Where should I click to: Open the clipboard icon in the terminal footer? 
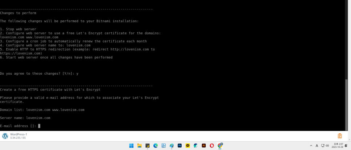pyautogui.click(x=340, y=136)
